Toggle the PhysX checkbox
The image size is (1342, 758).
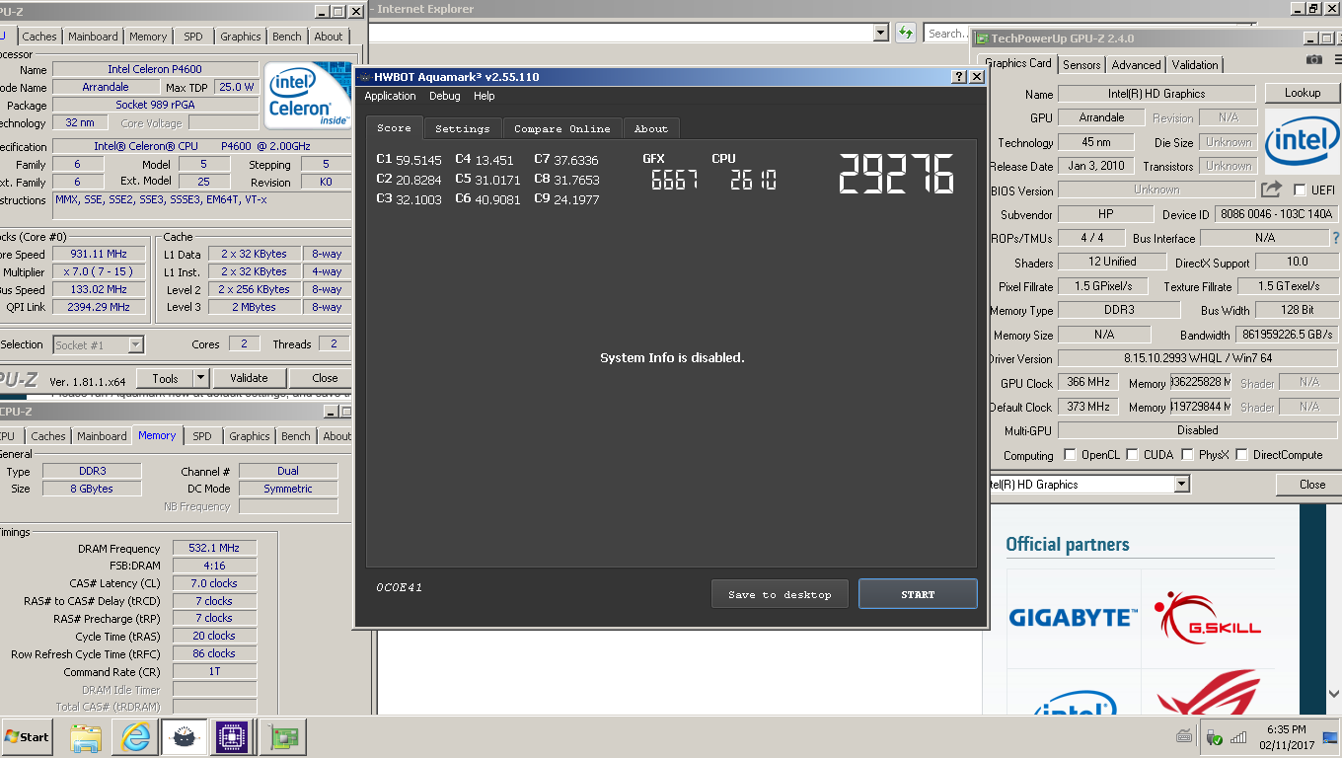(x=1187, y=455)
